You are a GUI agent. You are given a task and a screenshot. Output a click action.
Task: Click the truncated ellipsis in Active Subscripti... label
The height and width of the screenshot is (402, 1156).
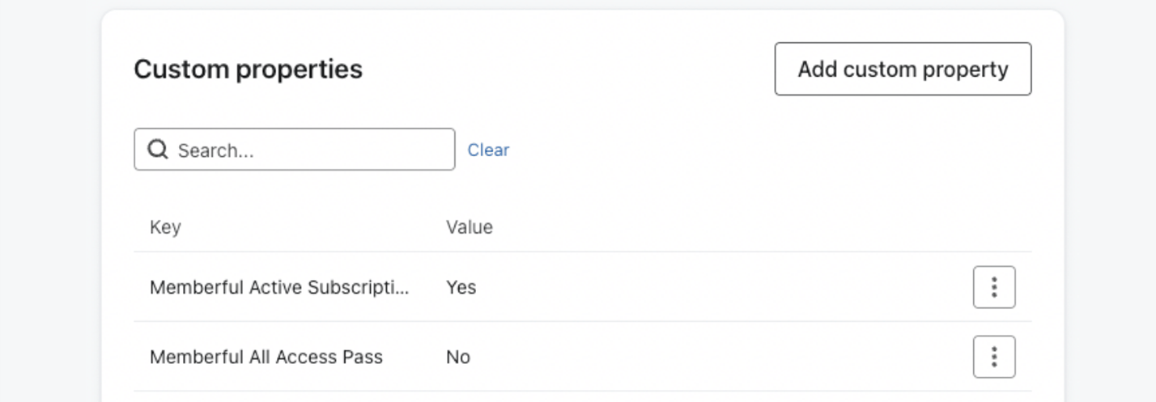(x=403, y=289)
